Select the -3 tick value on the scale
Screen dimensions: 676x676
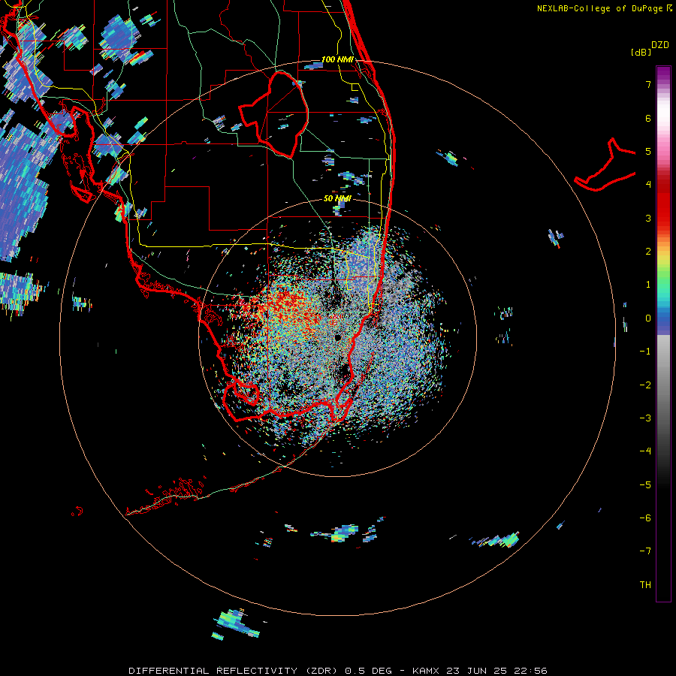pos(645,418)
